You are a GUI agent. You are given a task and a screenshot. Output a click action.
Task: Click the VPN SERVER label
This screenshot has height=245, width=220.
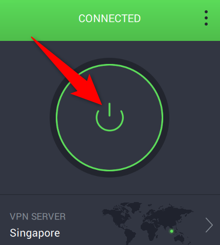pyautogui.click(x=38, y=217)
